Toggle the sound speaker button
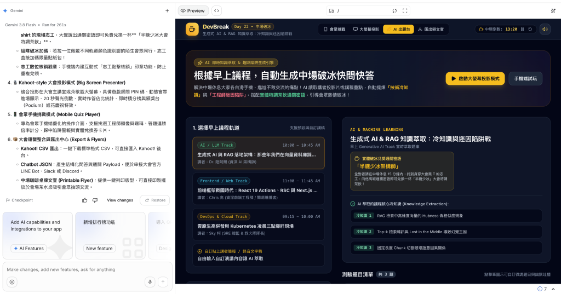Viewport: 561px width, 294px height. pos(545,30)
